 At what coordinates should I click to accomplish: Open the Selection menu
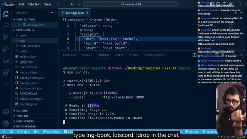coord(34,4)
